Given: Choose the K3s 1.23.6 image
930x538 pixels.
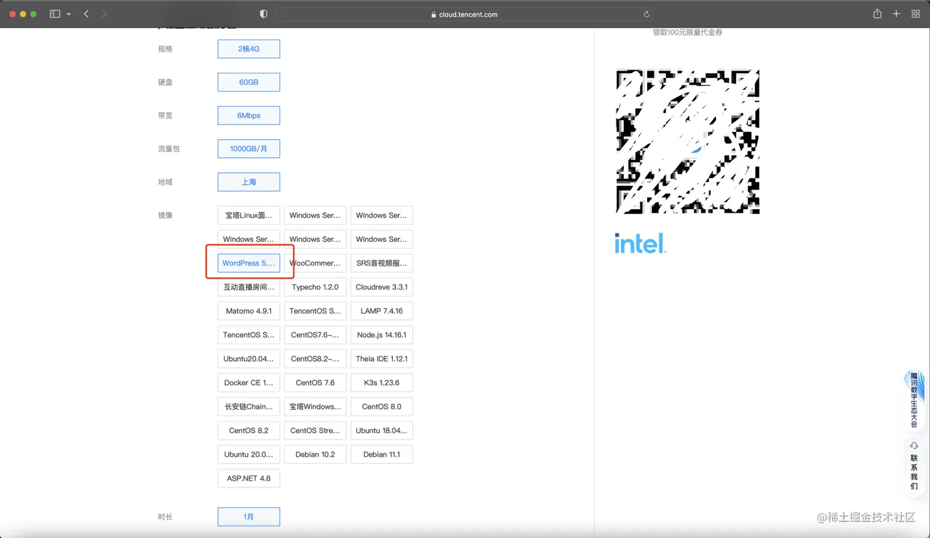Looking at the screenshot, I should [381, 382].
